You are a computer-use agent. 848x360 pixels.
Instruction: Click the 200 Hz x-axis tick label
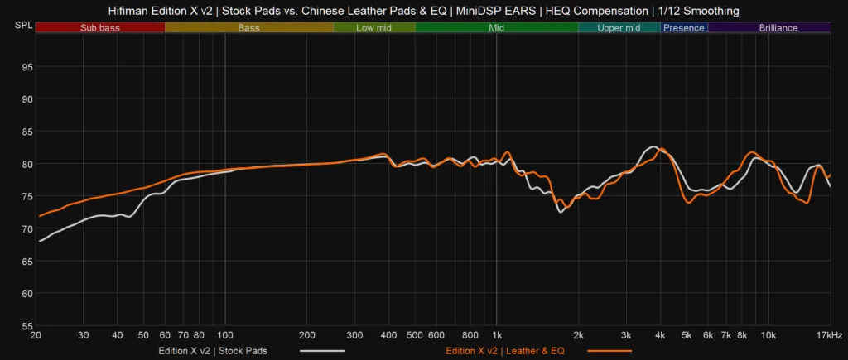(306, 336)
